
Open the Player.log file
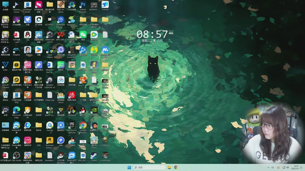point(50,97)
